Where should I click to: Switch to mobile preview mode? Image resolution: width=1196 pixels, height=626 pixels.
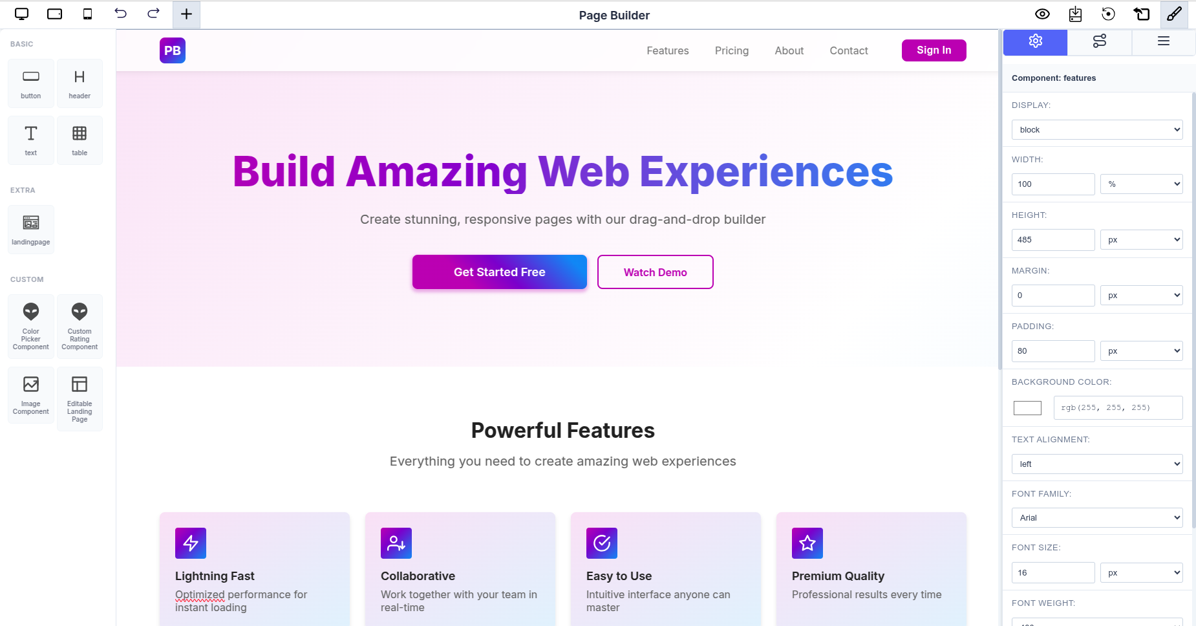(88, 14)
